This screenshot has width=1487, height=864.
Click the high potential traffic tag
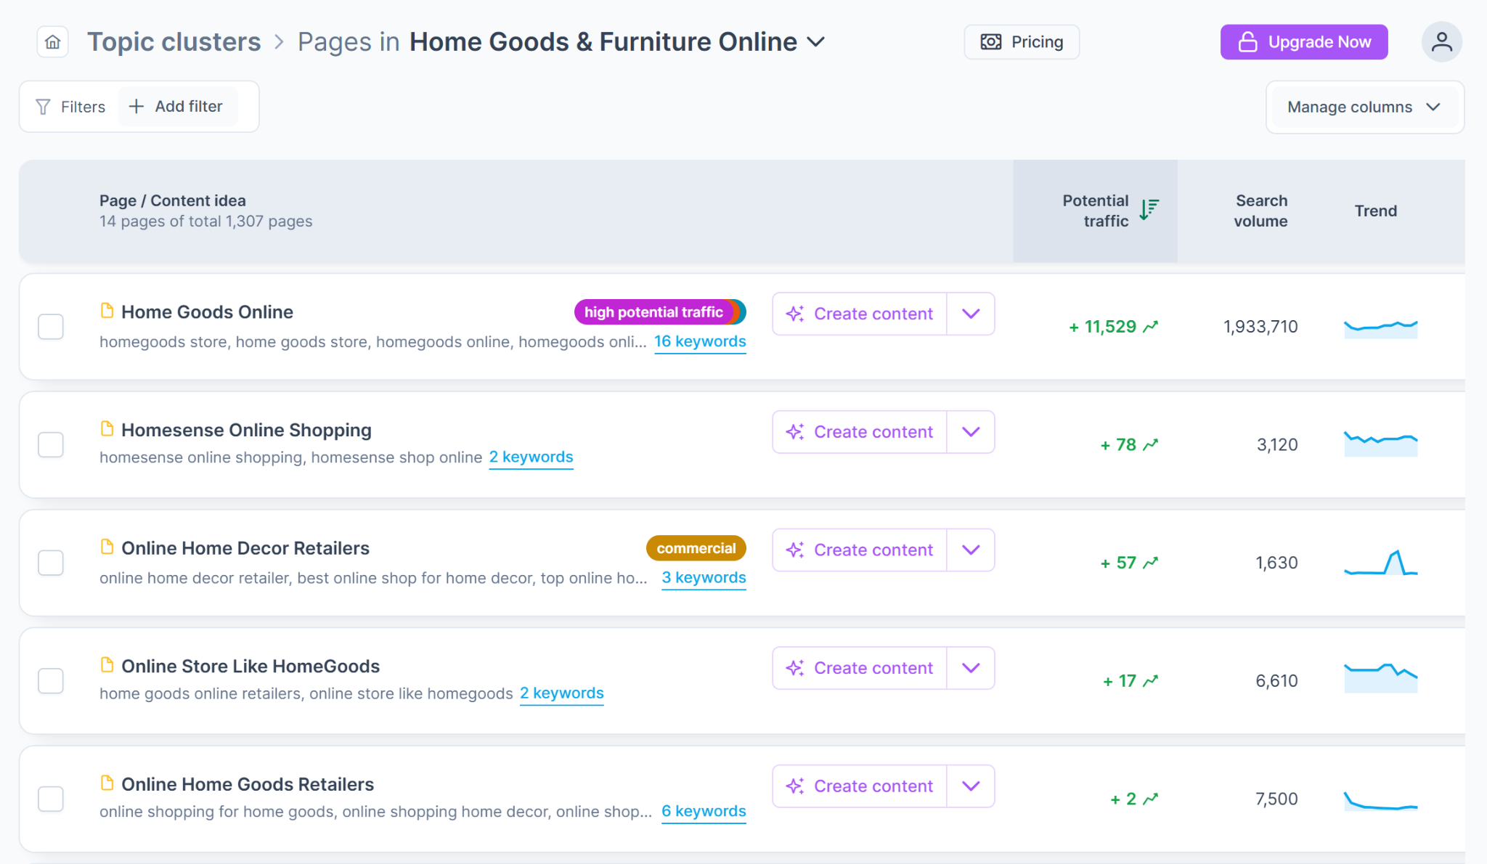(x=653, y=312)
